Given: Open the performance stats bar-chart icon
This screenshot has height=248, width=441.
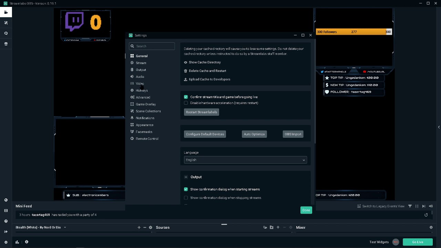Looking at the screenshot, I should pyautogui.click(x=17, y=242).
